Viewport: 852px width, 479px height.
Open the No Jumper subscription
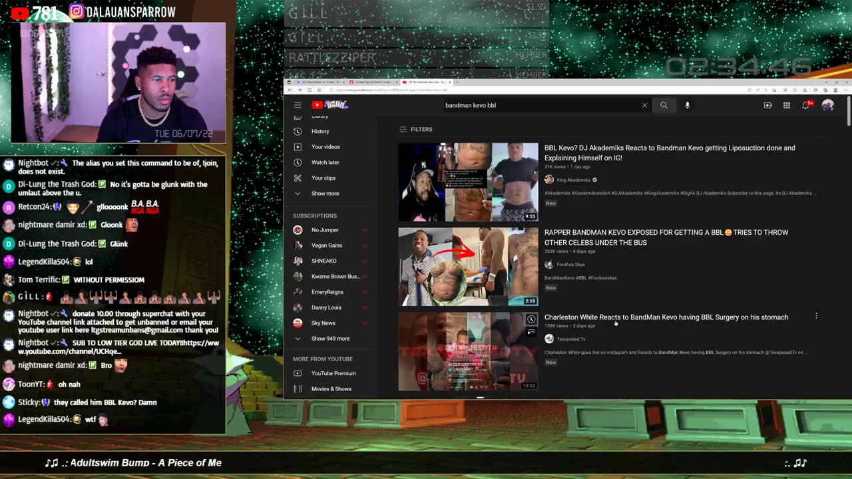pos(331,230)
